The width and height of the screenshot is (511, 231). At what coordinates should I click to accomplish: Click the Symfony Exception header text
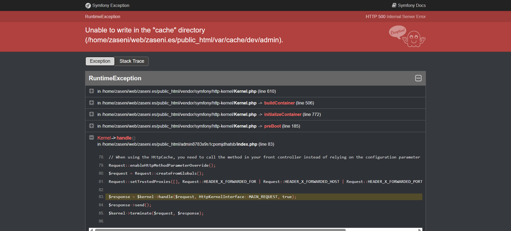(x=111, y=5)
